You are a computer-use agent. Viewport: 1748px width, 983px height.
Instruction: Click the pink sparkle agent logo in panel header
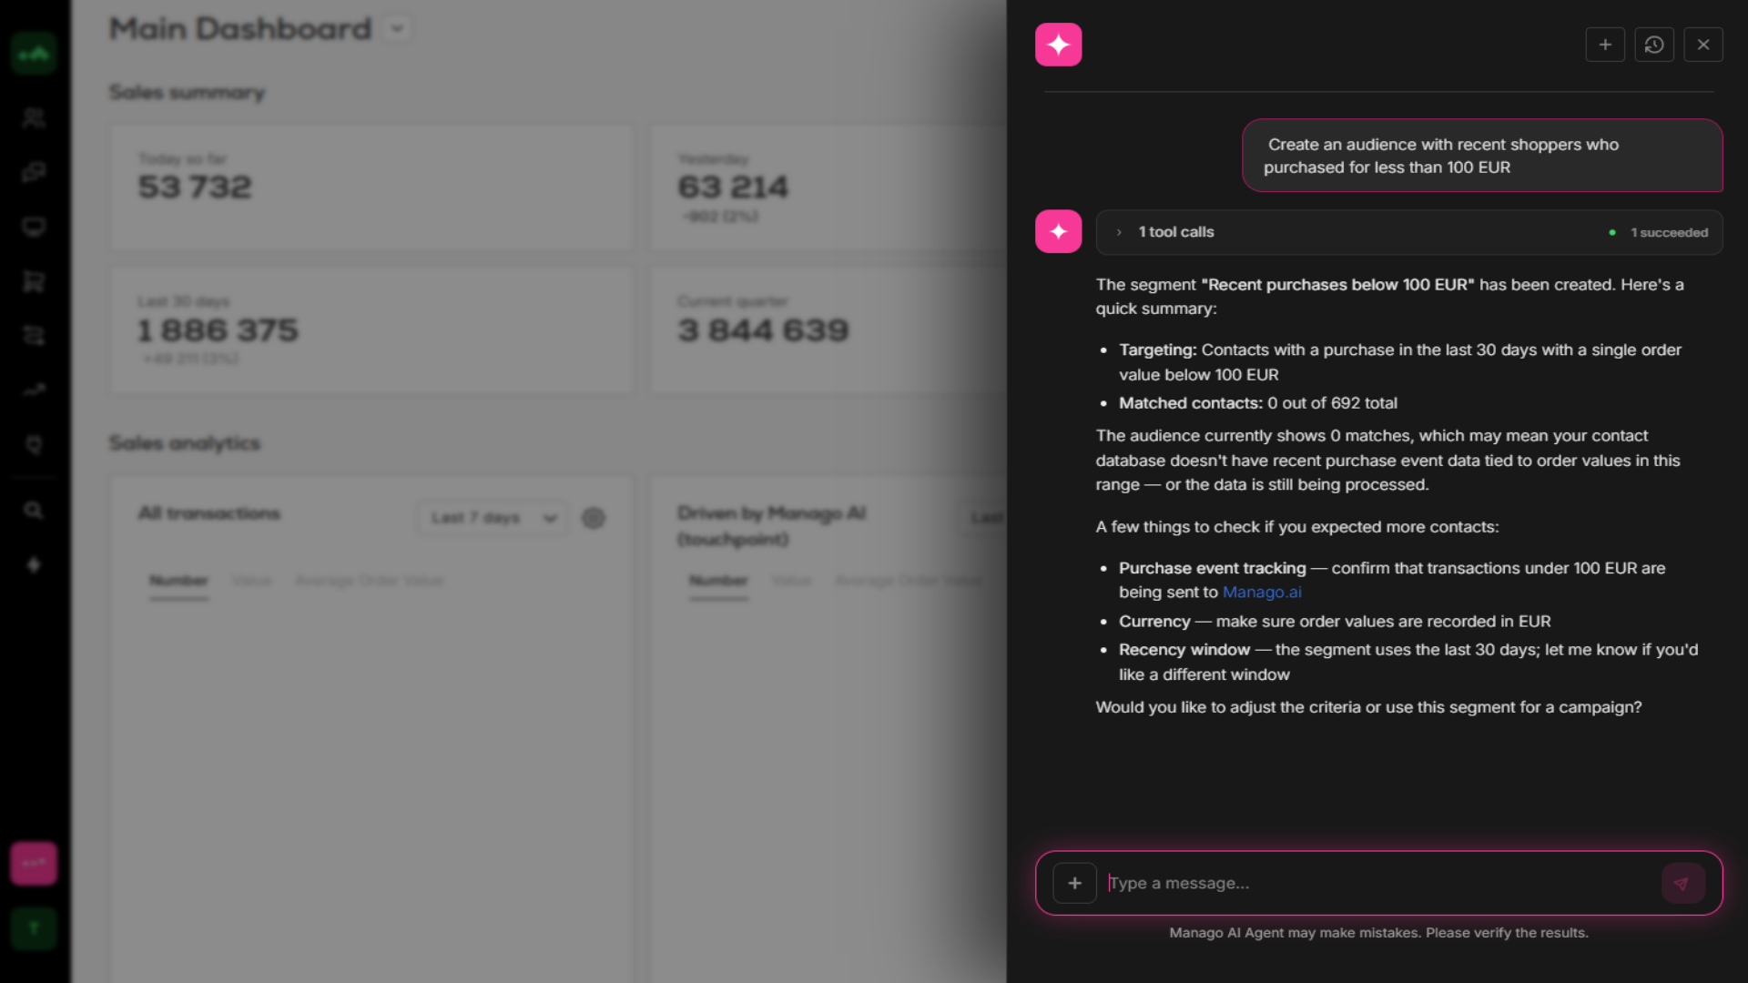(1058, 45)
